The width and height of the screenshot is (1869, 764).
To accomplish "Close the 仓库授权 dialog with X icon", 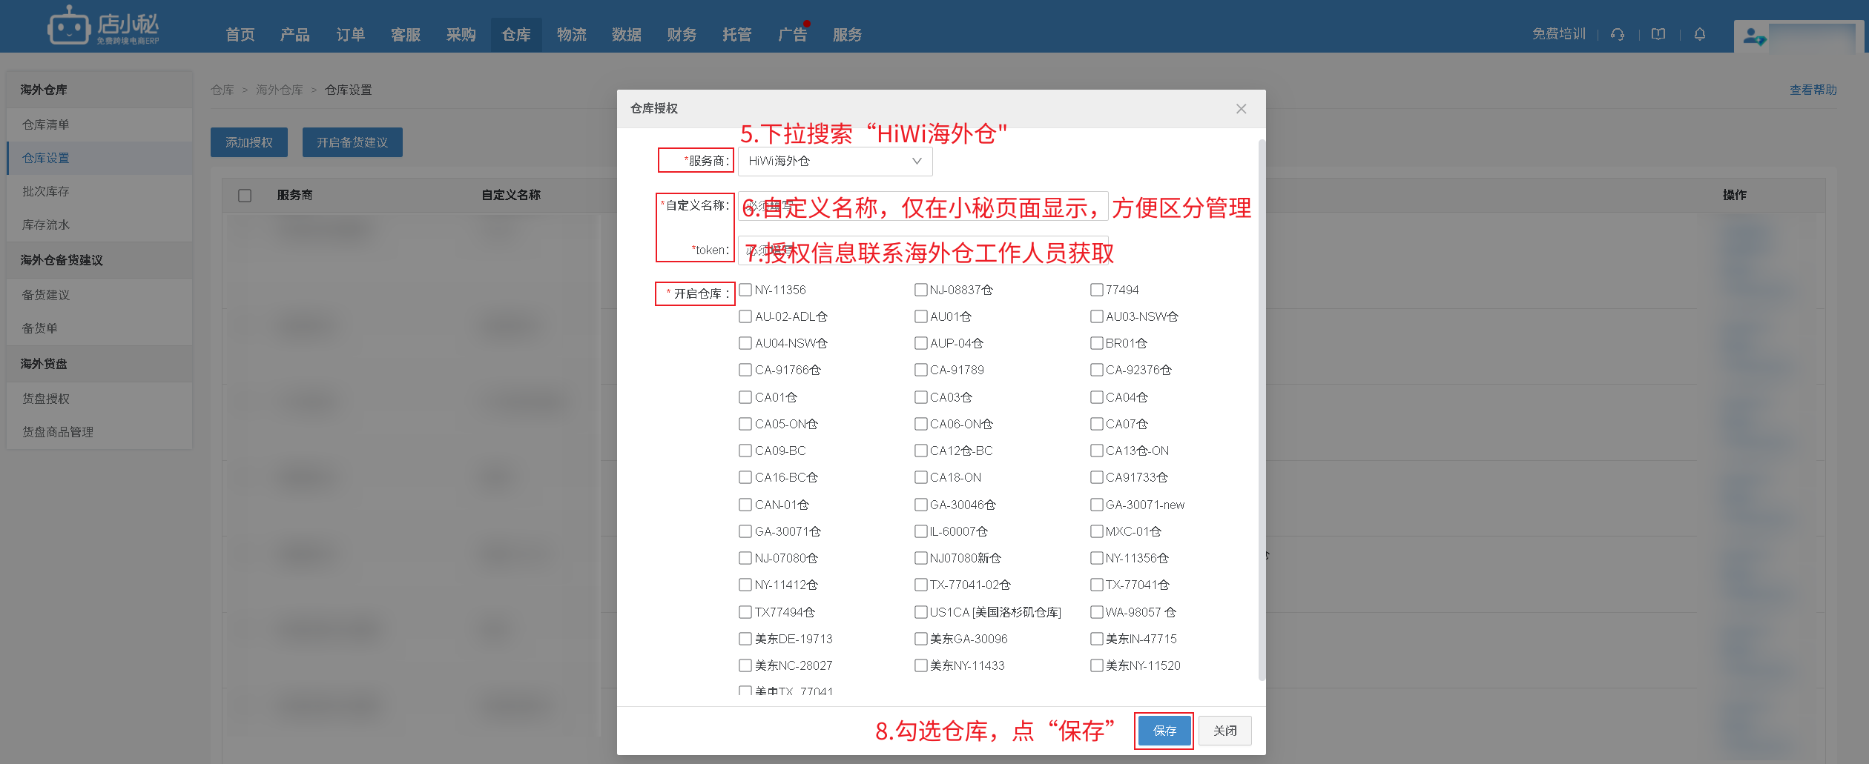I will coord(1241,109).
